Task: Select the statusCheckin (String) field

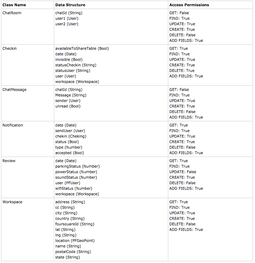Action: pyautogui.click(x=76, y=65)
